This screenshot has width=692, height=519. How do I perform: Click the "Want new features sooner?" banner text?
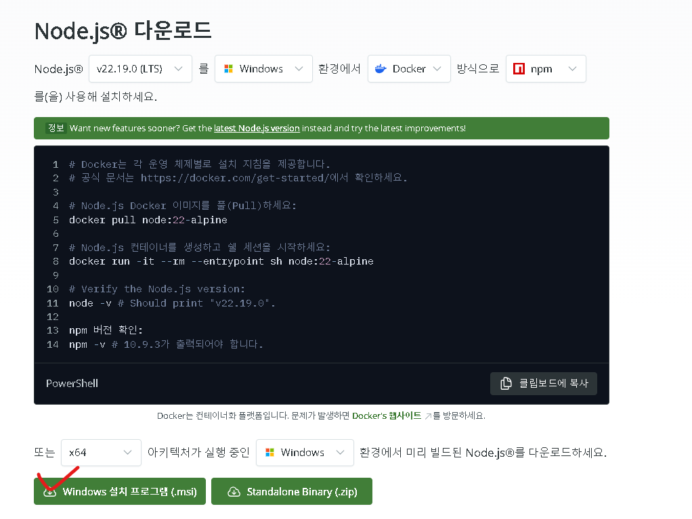point(125,129)
